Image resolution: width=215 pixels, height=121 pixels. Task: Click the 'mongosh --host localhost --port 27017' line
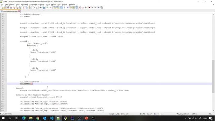coord(41,97)
